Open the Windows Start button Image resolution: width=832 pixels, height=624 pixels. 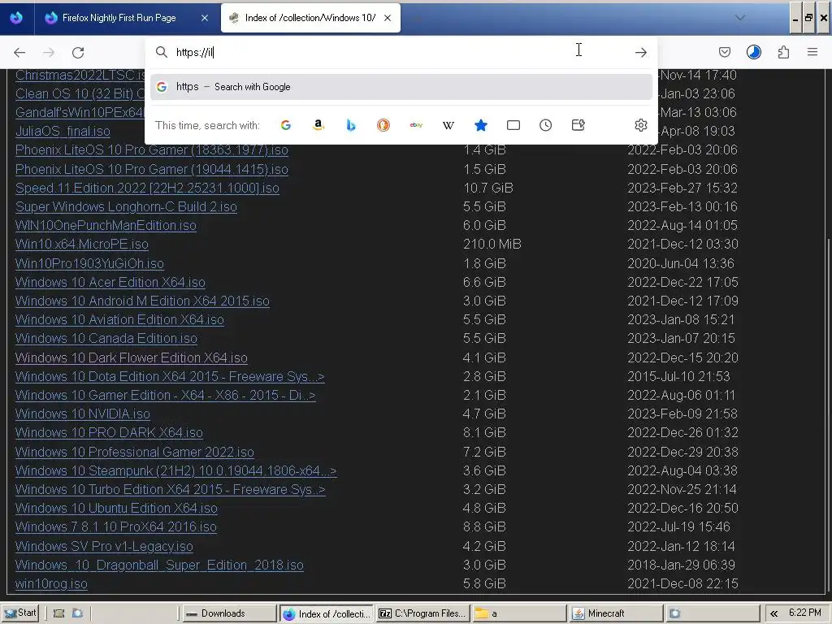tap(20, 613)
